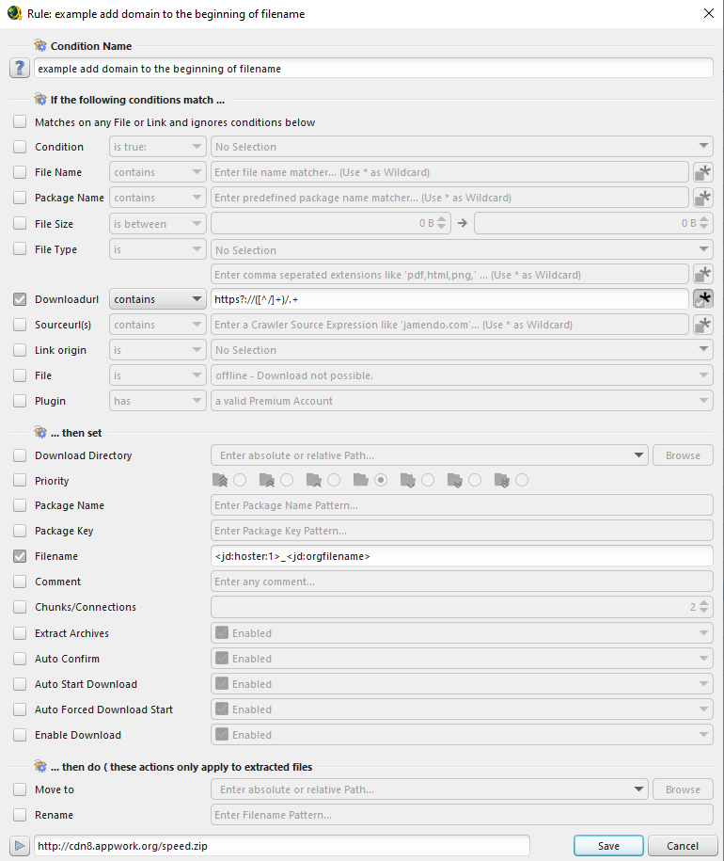Image resolution: width=724 pixels, height=861 pixels.
Task: Click the Condition Name text field
Action: (x=373, y=68)
